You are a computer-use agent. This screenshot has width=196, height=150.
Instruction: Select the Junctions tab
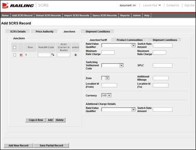point(69,31)
